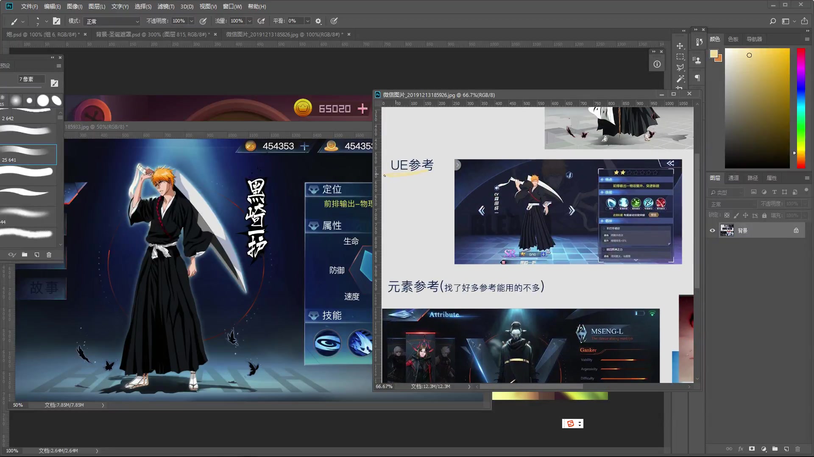Filter layers by shape layer icon
Viewport: 814px width, 457px height.
point(784,192)
